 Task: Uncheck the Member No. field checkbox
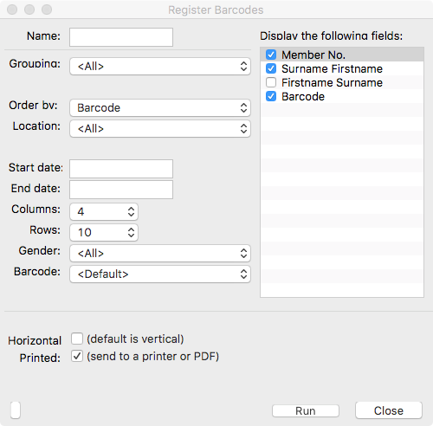pos(271,55)
